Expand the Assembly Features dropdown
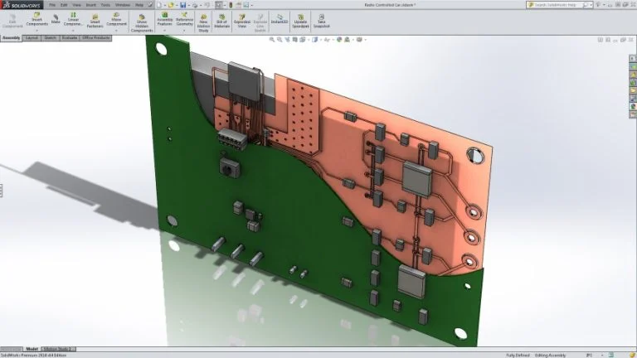The width and height of the screenshot is (637, 358). (165, 31)
